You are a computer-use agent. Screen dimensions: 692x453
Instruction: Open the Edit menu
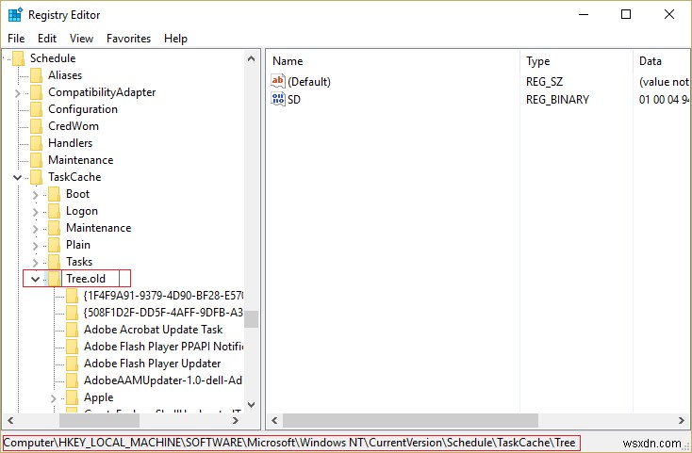pyautogui.click(x=47, y=39)
